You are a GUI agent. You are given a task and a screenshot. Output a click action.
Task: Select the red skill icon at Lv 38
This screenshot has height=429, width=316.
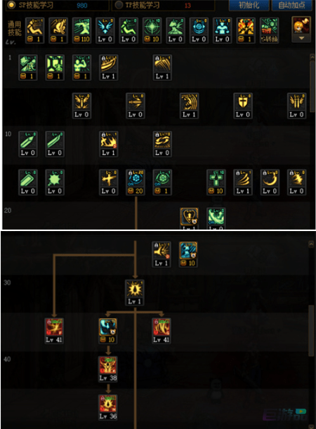108,369
